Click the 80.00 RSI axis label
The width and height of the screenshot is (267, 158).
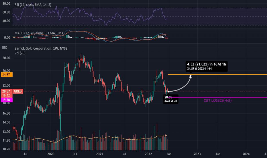click(x=6, y=3)
